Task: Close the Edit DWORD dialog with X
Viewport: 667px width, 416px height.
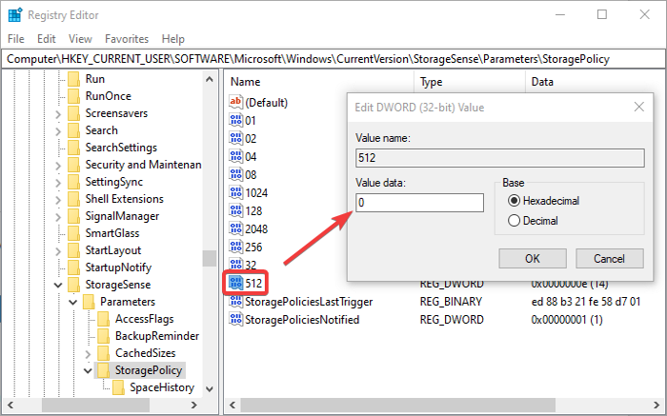Action: tap(639, 107)
